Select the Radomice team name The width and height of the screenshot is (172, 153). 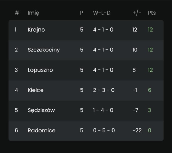click(x=42, y=130)
